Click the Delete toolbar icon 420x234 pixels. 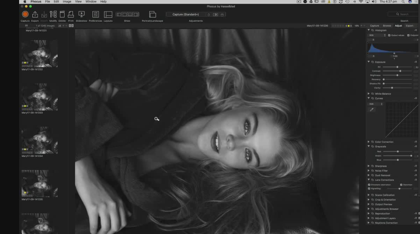[x=62, y=15]
